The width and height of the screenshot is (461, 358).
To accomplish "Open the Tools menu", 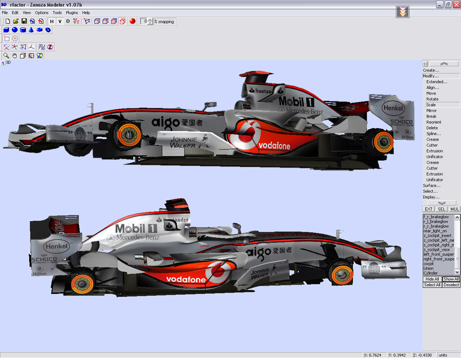I will pos(57,13).
